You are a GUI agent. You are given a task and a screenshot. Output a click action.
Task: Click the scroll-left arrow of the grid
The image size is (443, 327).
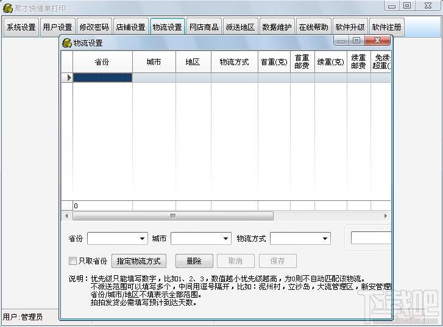(66, 216)
